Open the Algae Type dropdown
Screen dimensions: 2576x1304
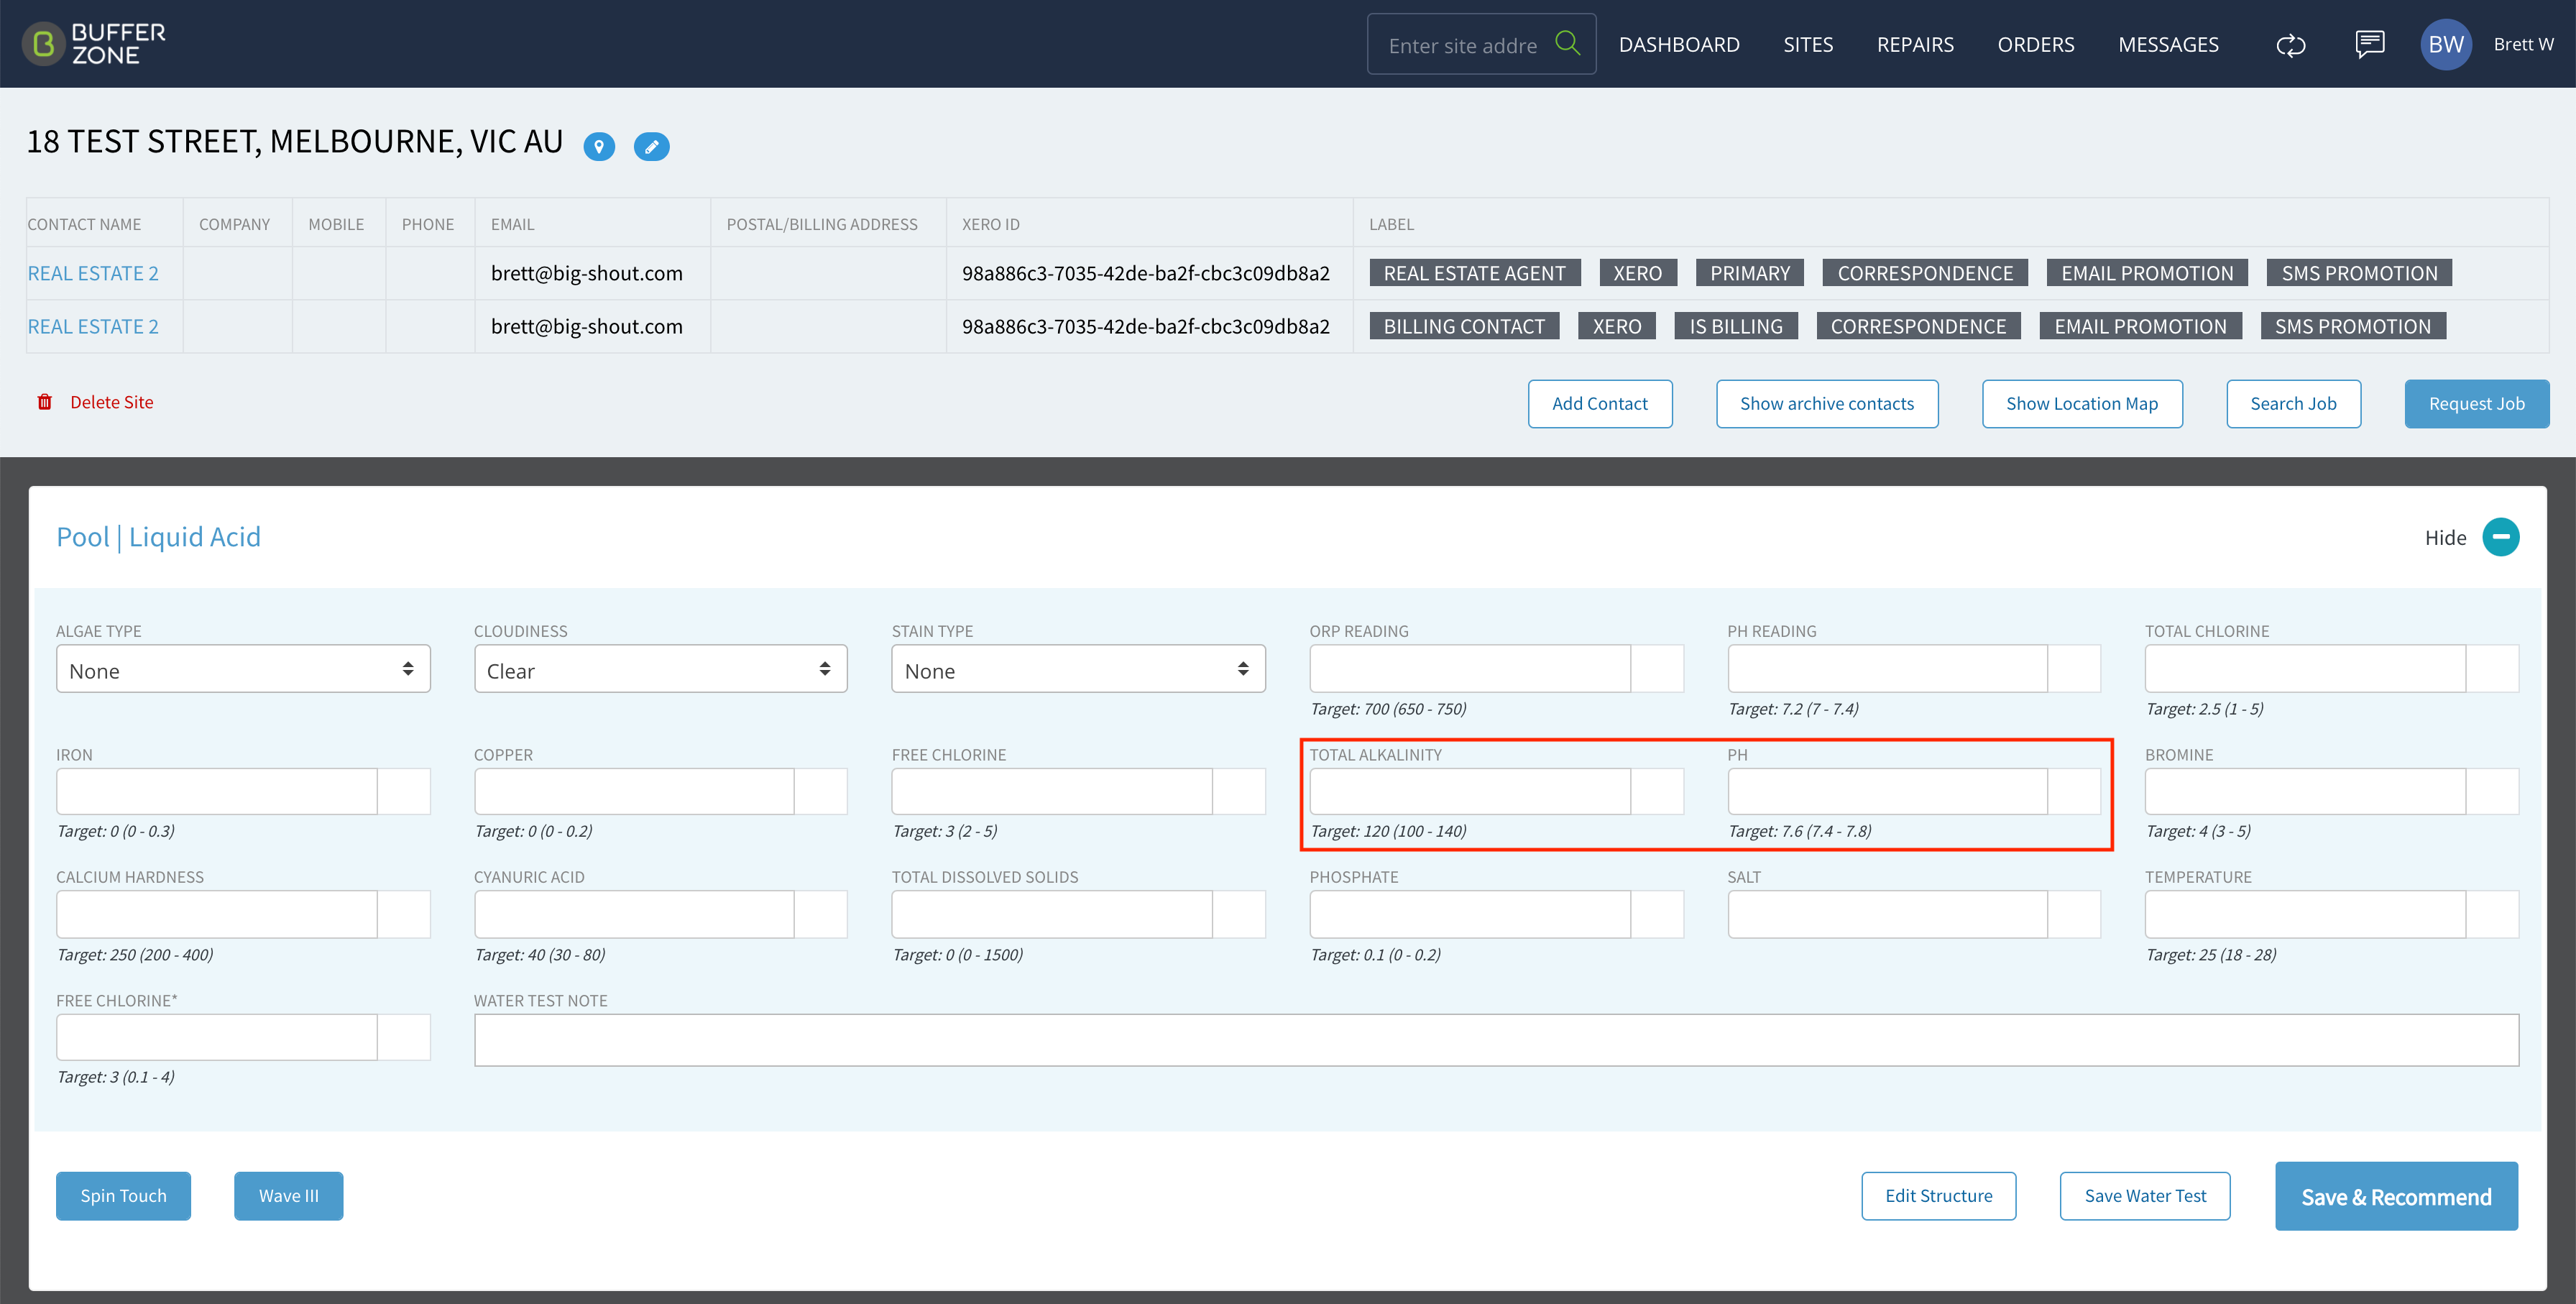tap(243, 669)
